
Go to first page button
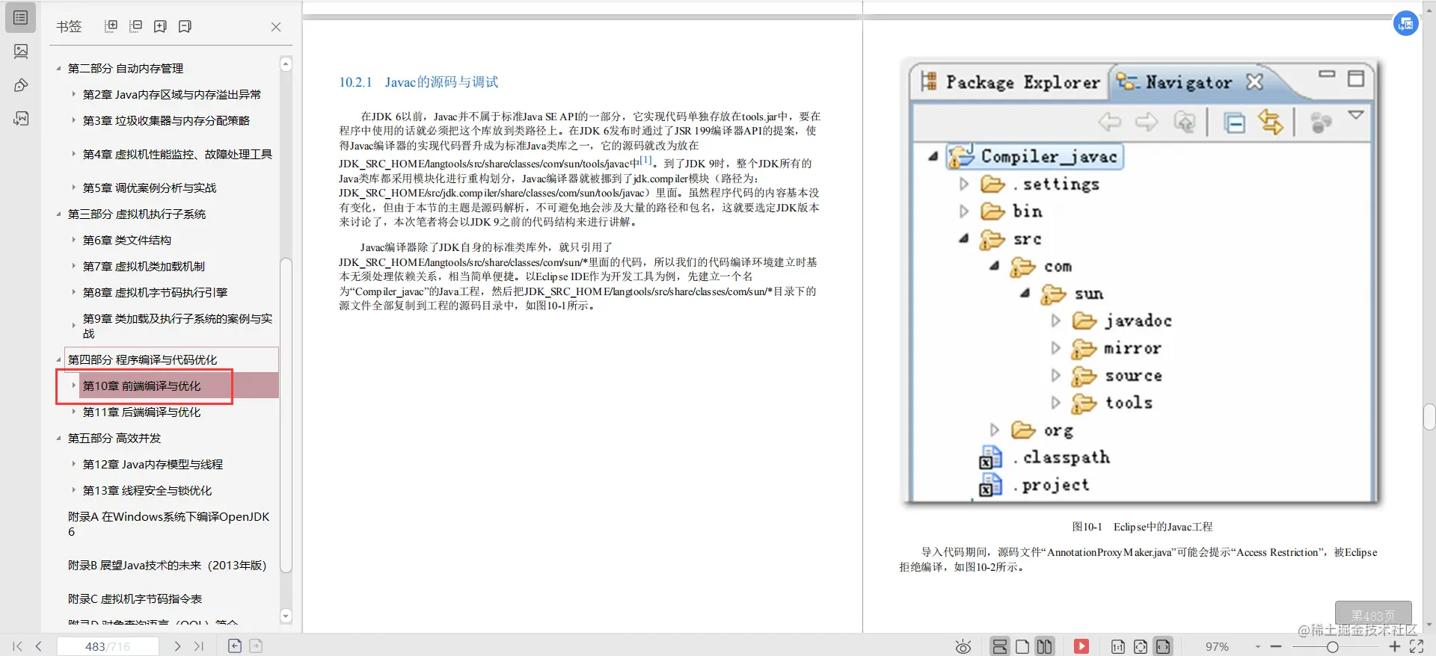tap(17, 646)
